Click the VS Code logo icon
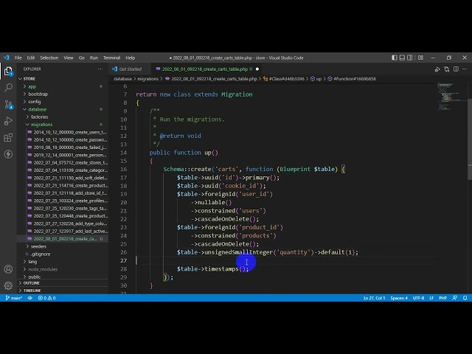472x354 pixels. 7,58
